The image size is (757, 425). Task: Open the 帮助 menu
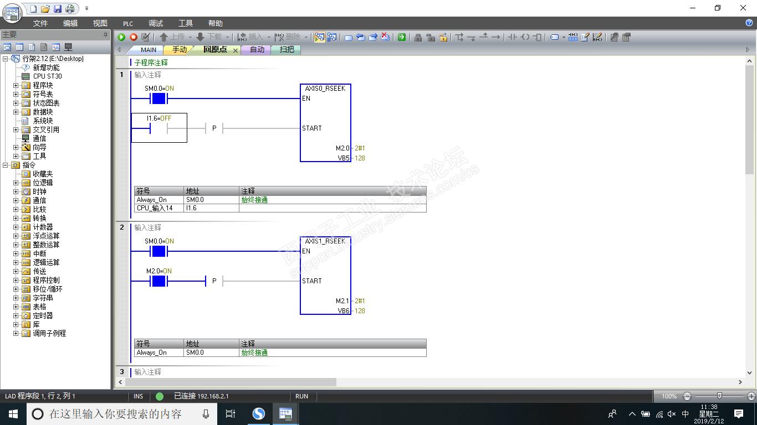pos(216,23)
